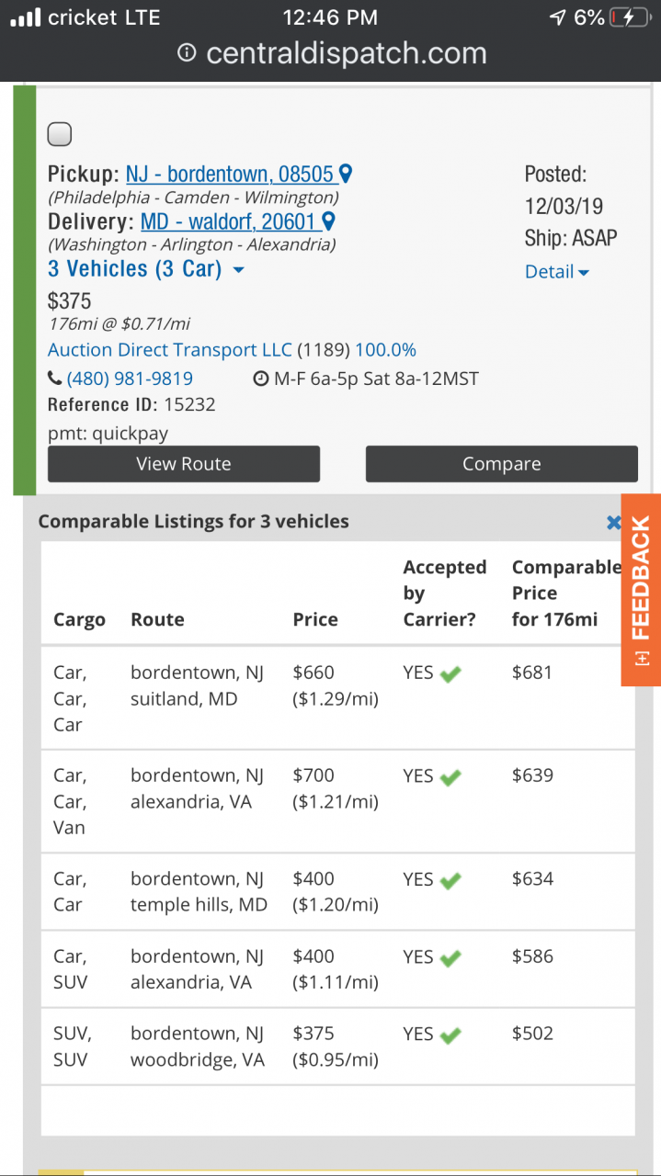Tap the delivery location map pin icon

click(329, 221)
